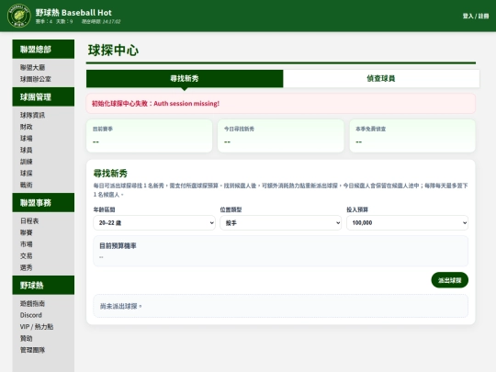Open 球場 in the sidebar

click(x=27, y=139)
